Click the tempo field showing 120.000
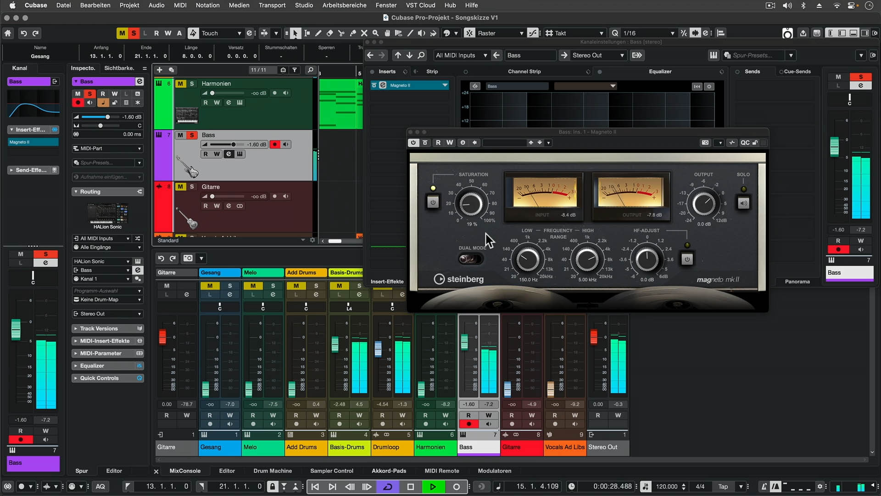Viewport: 881px width, 496px height. tap(667, 487)
